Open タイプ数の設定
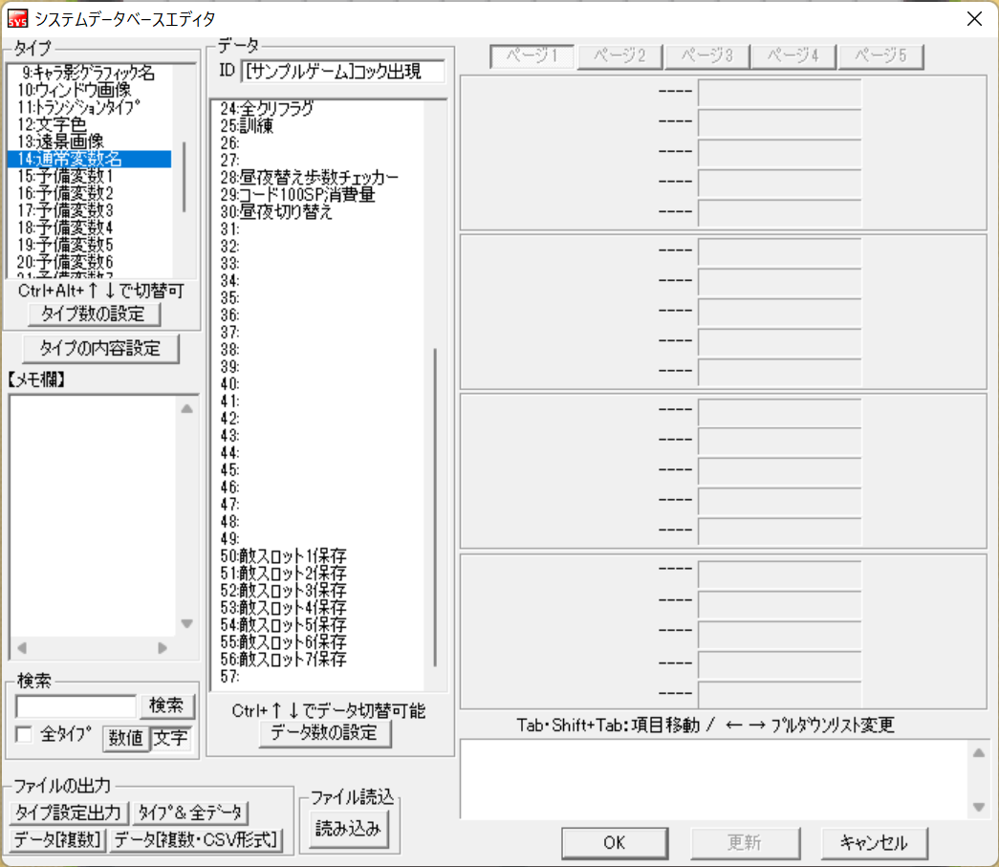 click(94, 314)
